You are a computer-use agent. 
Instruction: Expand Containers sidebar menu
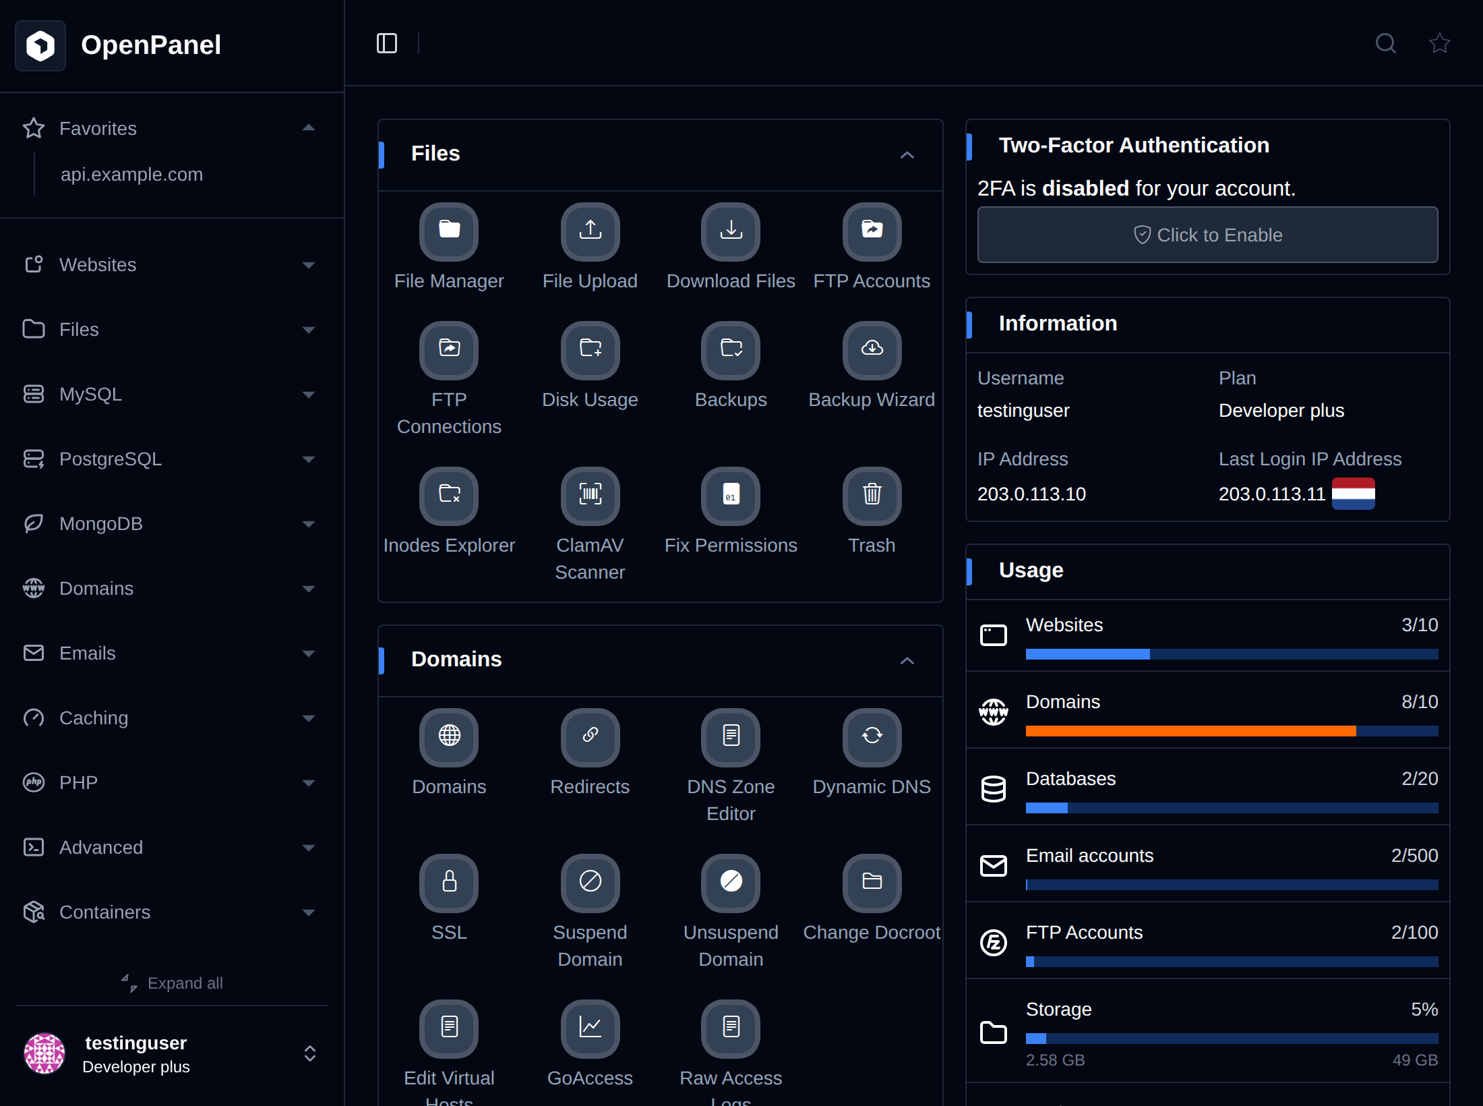coord(169,912)
